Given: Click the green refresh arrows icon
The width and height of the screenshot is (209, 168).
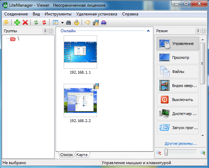Looking at the screenshot, I should 36,22.
